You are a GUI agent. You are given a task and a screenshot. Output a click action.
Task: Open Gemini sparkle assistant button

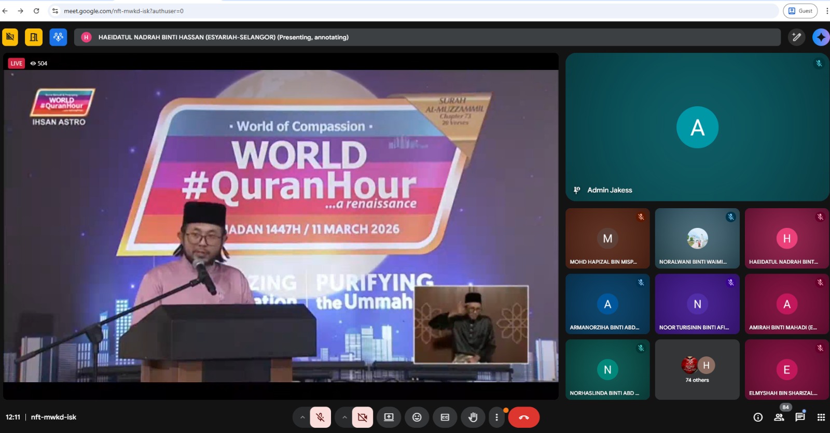click(821, 37)
